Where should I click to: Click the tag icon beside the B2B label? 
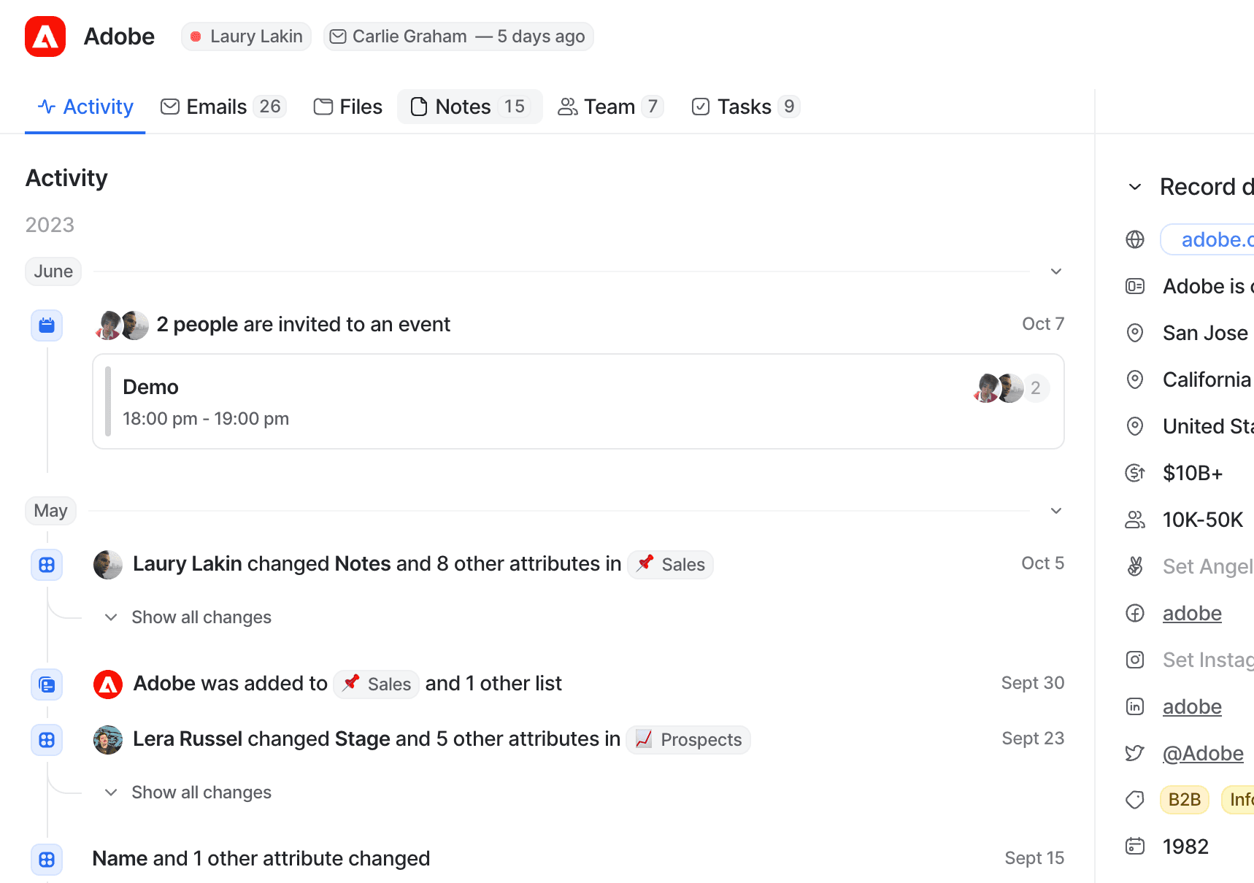coord(1135,800)
